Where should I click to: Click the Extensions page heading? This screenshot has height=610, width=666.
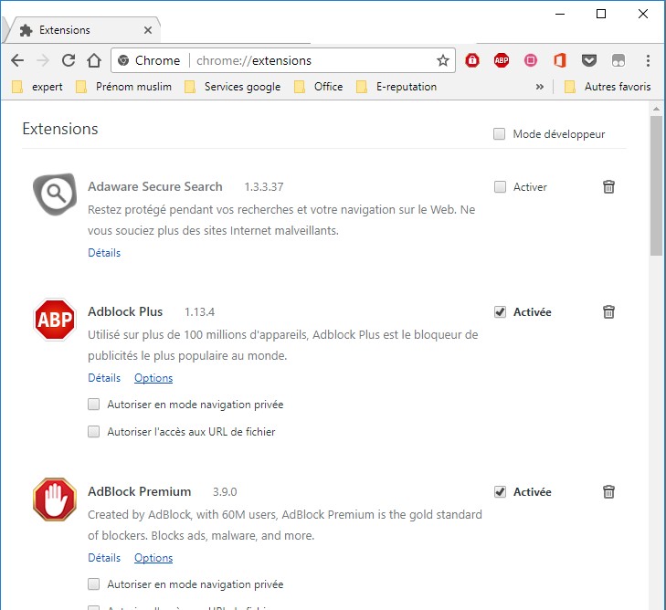point(60,129)
